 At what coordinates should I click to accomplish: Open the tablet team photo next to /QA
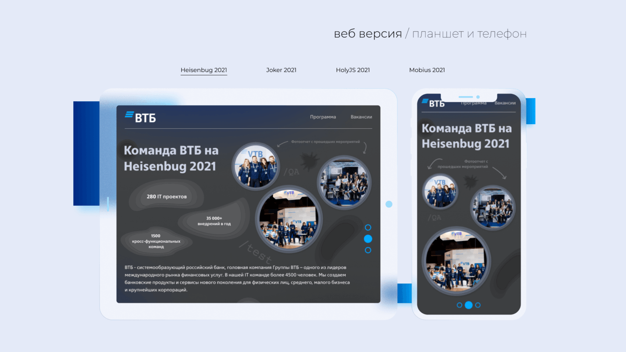(256, 167)
